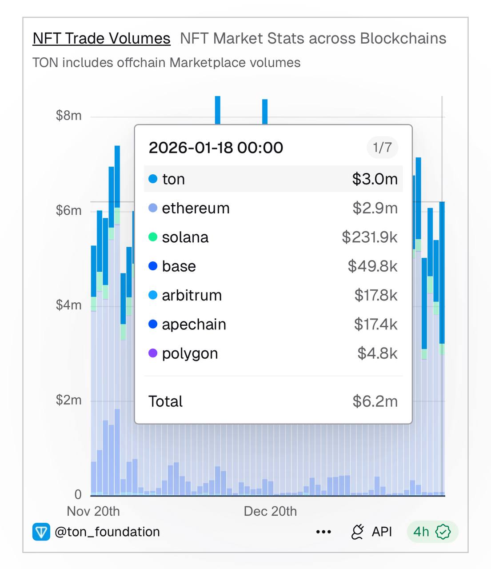This screenshot has width=491, height=569.
Task: Open the three-dots more options menu
Action: 323,532
